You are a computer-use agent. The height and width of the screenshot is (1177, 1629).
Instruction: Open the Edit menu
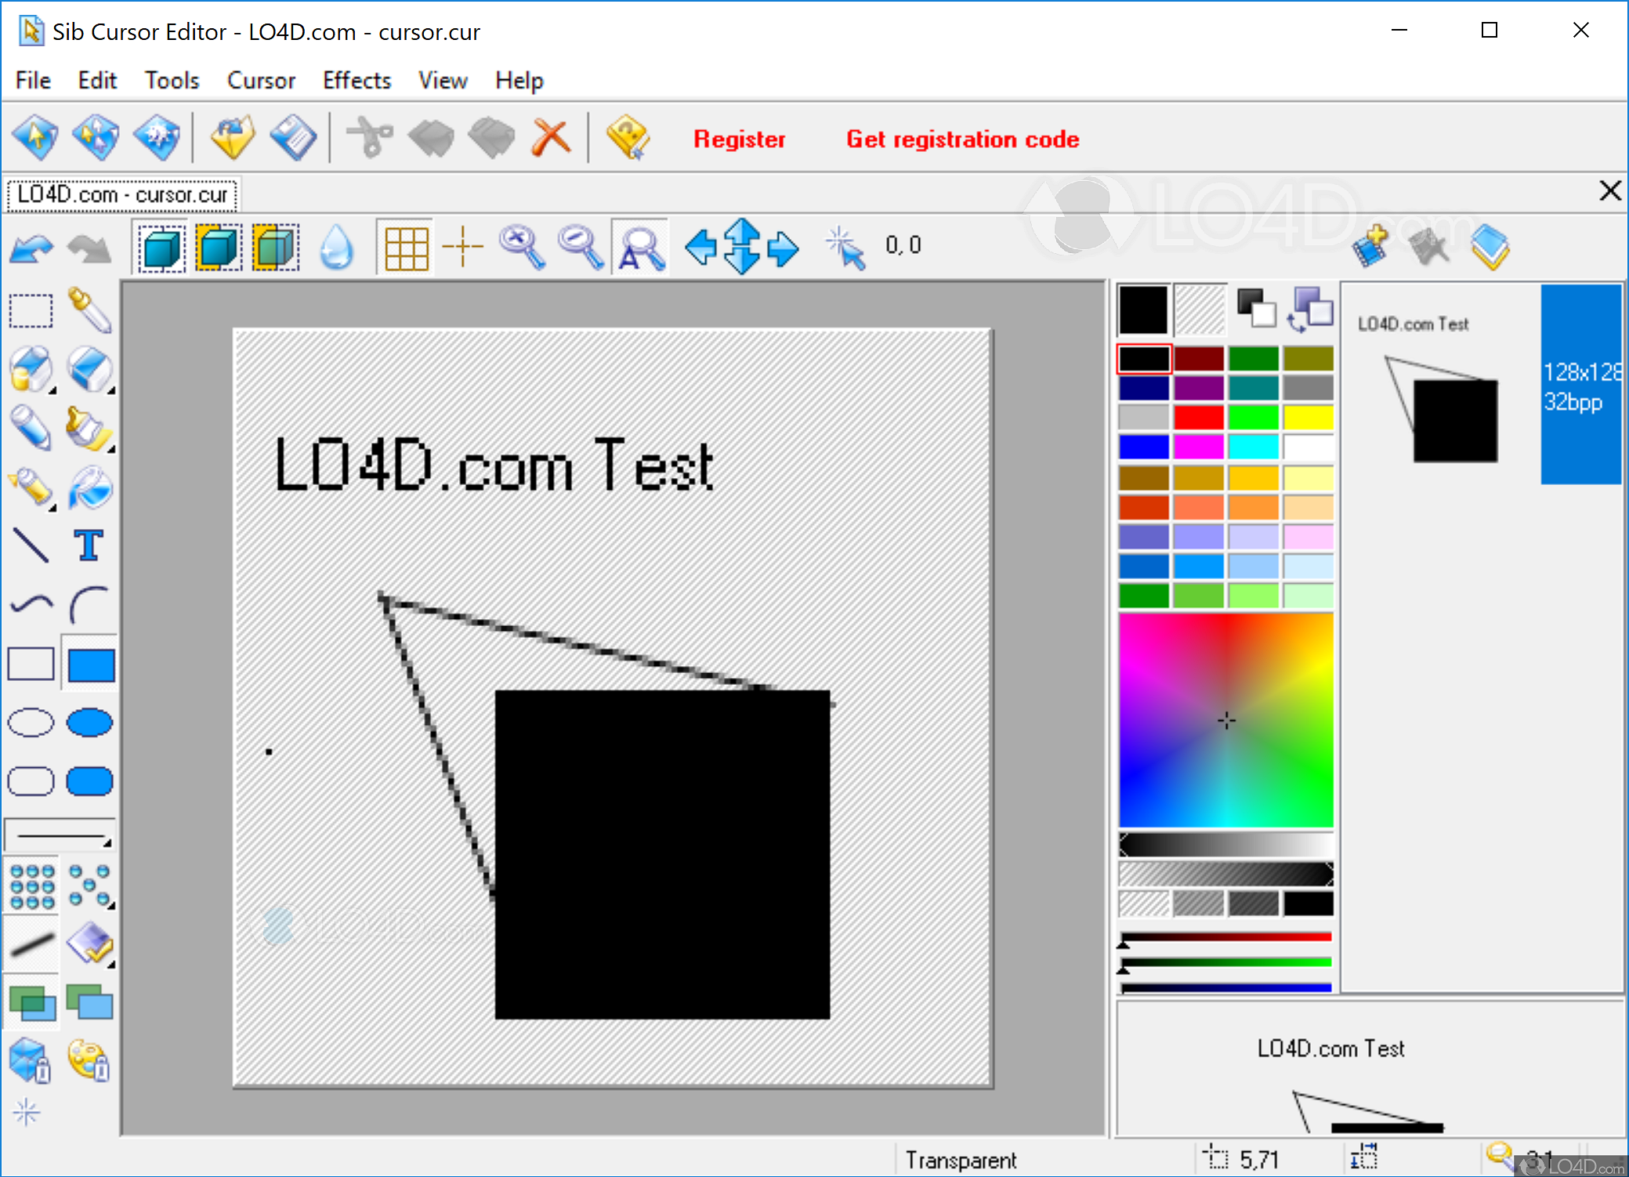point(97,81)
